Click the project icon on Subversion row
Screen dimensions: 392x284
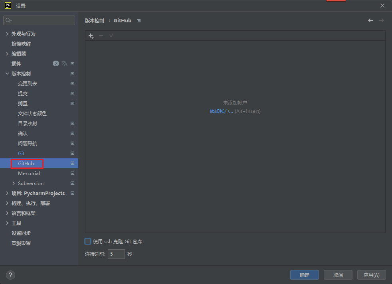73,183
